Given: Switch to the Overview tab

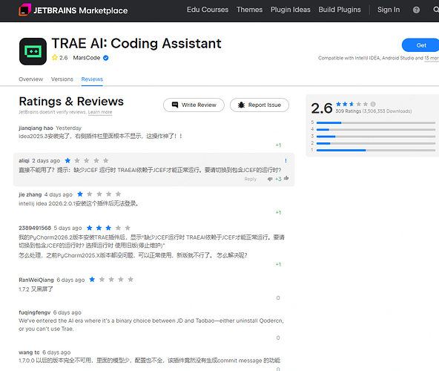Looking at the screenshot, I should click(31, 79).
